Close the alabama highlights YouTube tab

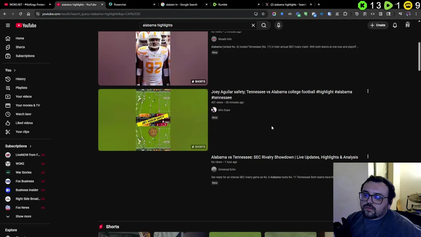pyautogui.click(x=102, y=5)
